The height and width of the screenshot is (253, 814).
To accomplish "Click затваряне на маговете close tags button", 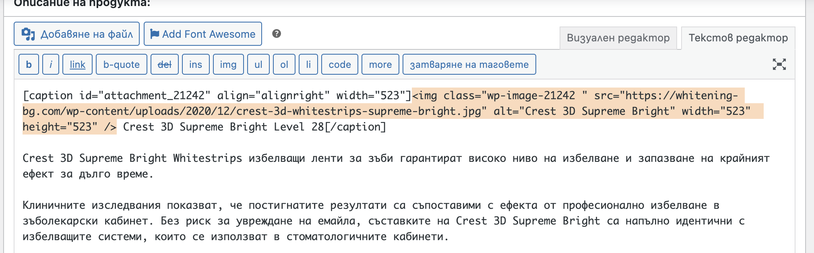I will coord(469,64).
